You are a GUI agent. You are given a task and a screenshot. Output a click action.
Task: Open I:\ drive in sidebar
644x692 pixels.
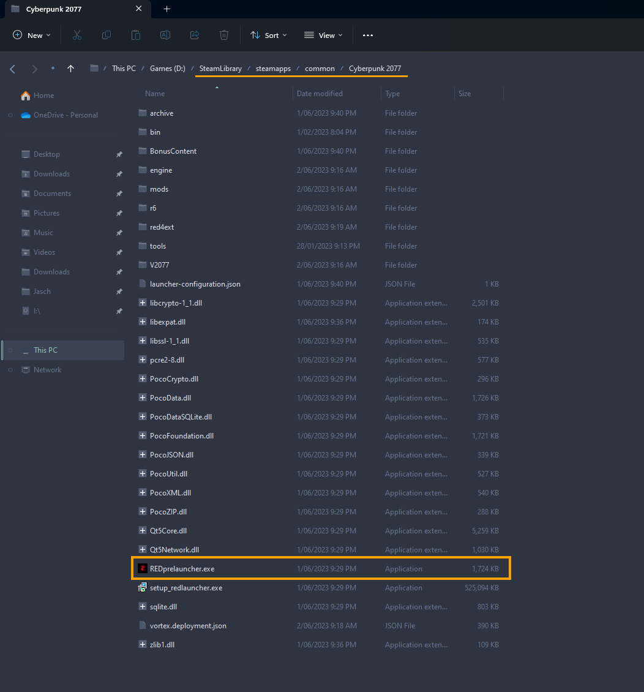[37, 311]
